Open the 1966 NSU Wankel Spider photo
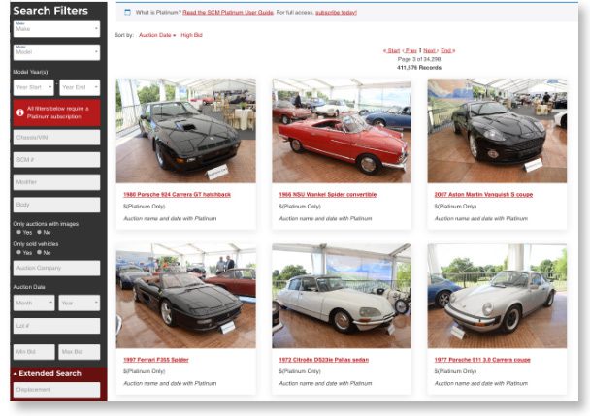Viewport: 590px width, 416px height. pos(342,130)
